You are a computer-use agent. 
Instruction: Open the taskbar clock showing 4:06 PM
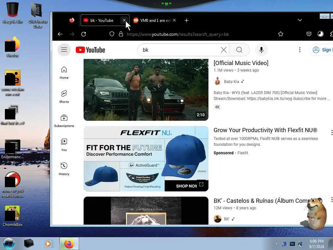coord(316,244)
